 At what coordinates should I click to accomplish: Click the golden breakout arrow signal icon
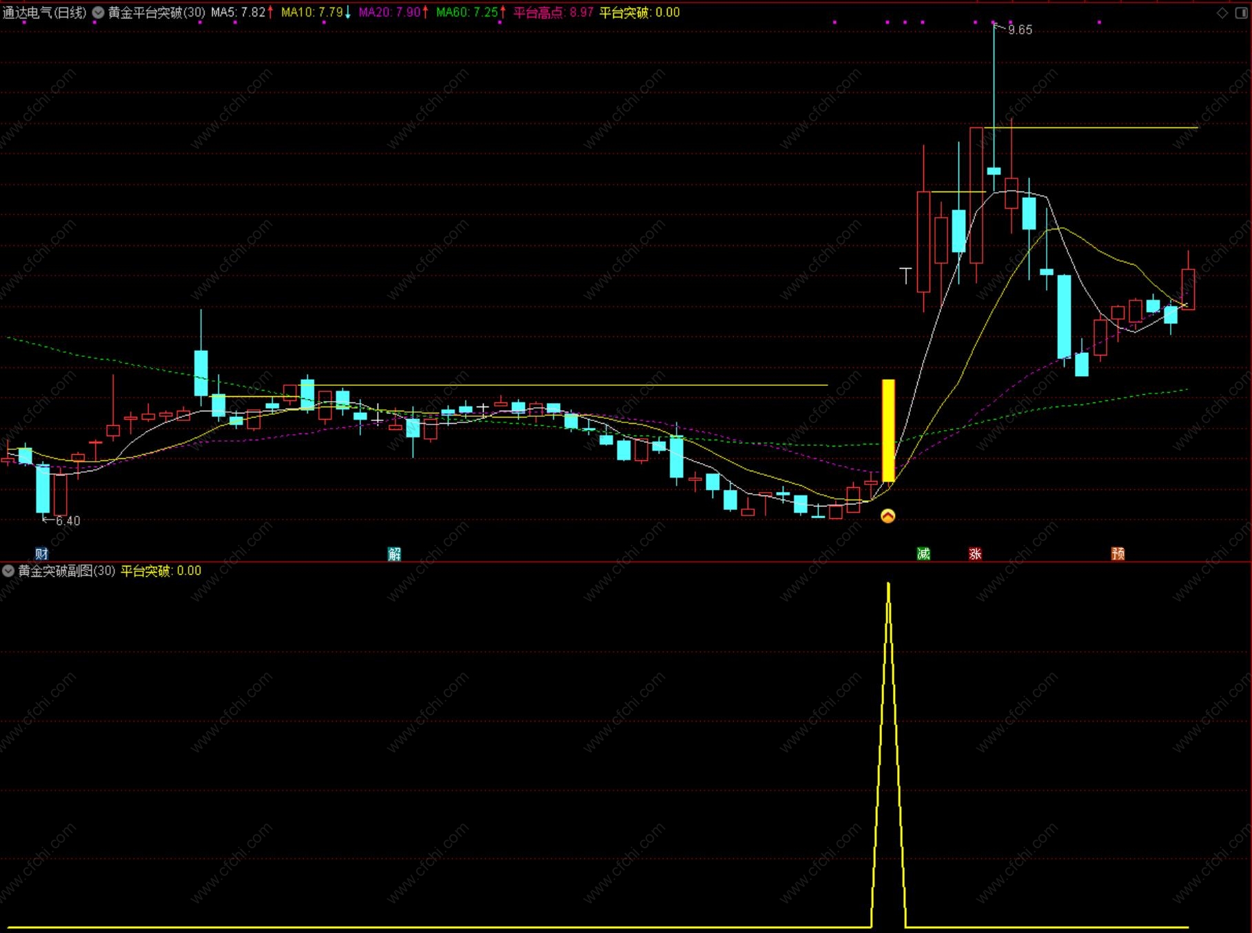(x=888, y=515)
